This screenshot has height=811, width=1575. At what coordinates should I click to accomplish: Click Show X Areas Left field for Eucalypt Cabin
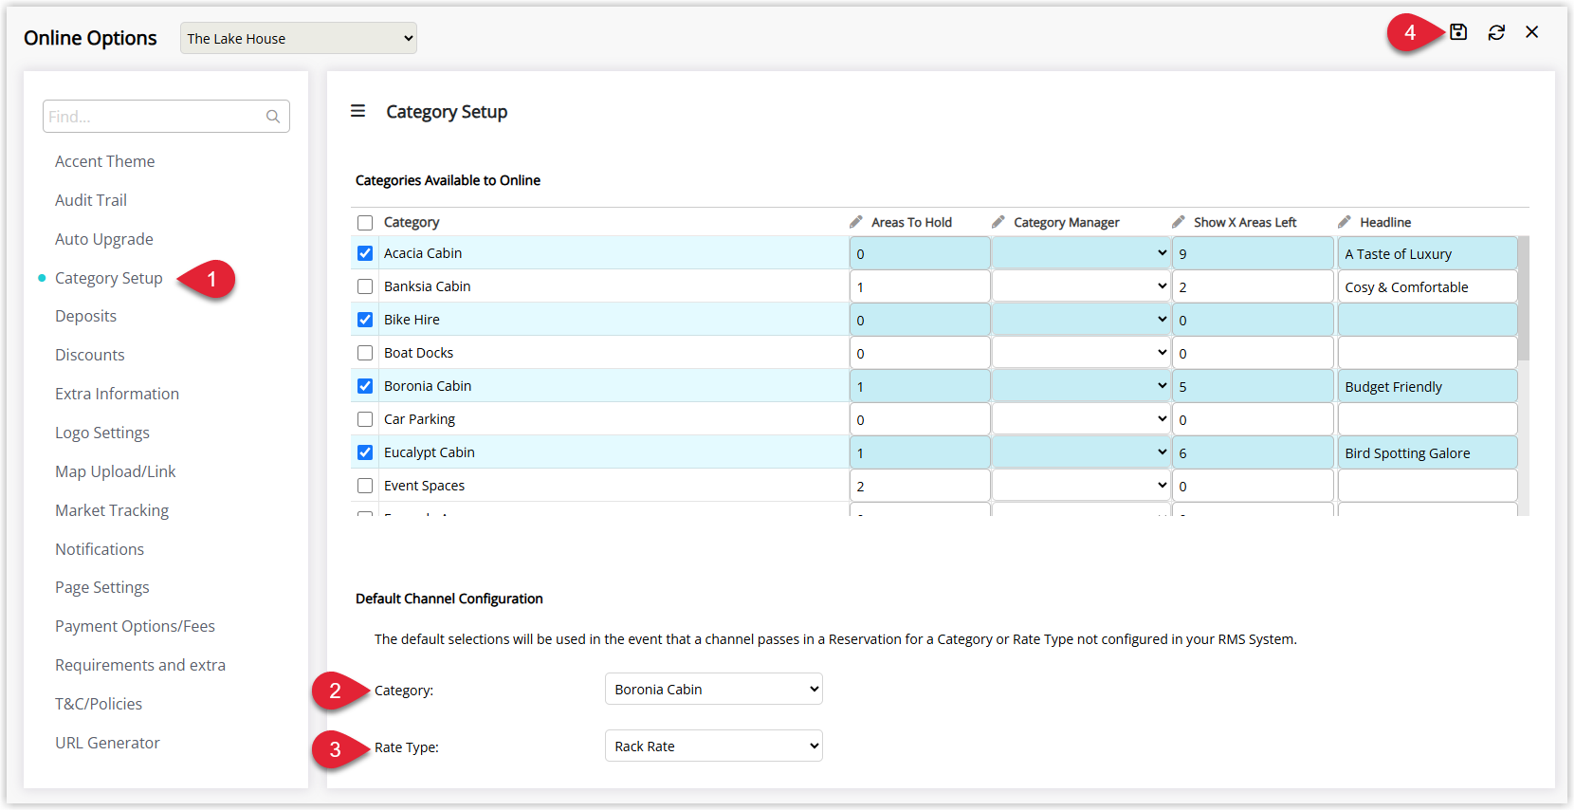coord(1253,452)
